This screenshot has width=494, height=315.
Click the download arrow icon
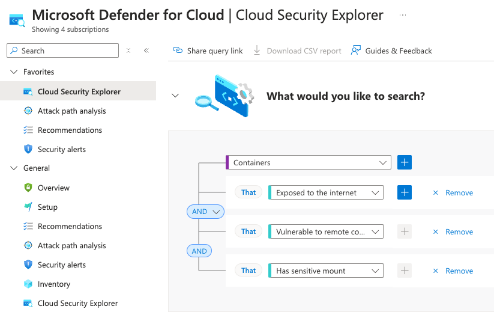coord(257,50)
